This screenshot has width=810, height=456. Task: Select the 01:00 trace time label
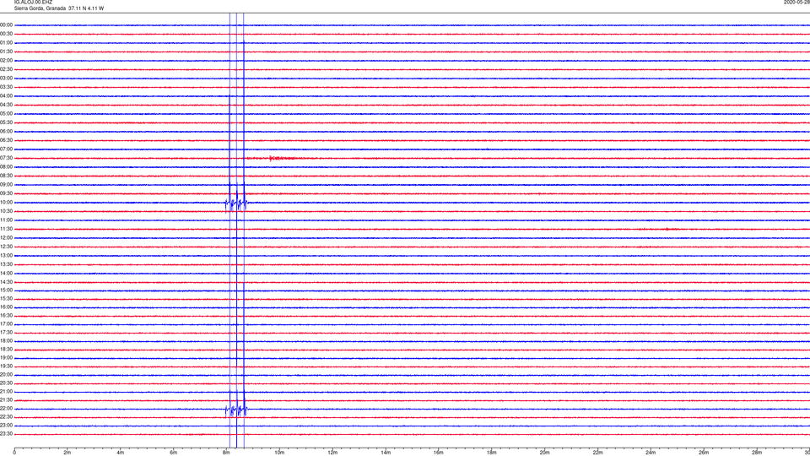[6, 43]
